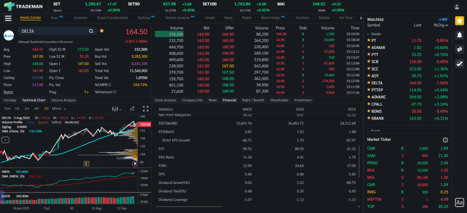The width and height of the screenshot is (467, 213).
Task: Select the 1H timeframe
Action: pyautogui.click(x=17, y=109)
